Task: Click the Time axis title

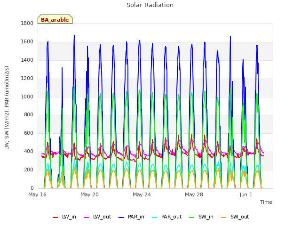Action: pyautogui.click(x=266, y=202)
